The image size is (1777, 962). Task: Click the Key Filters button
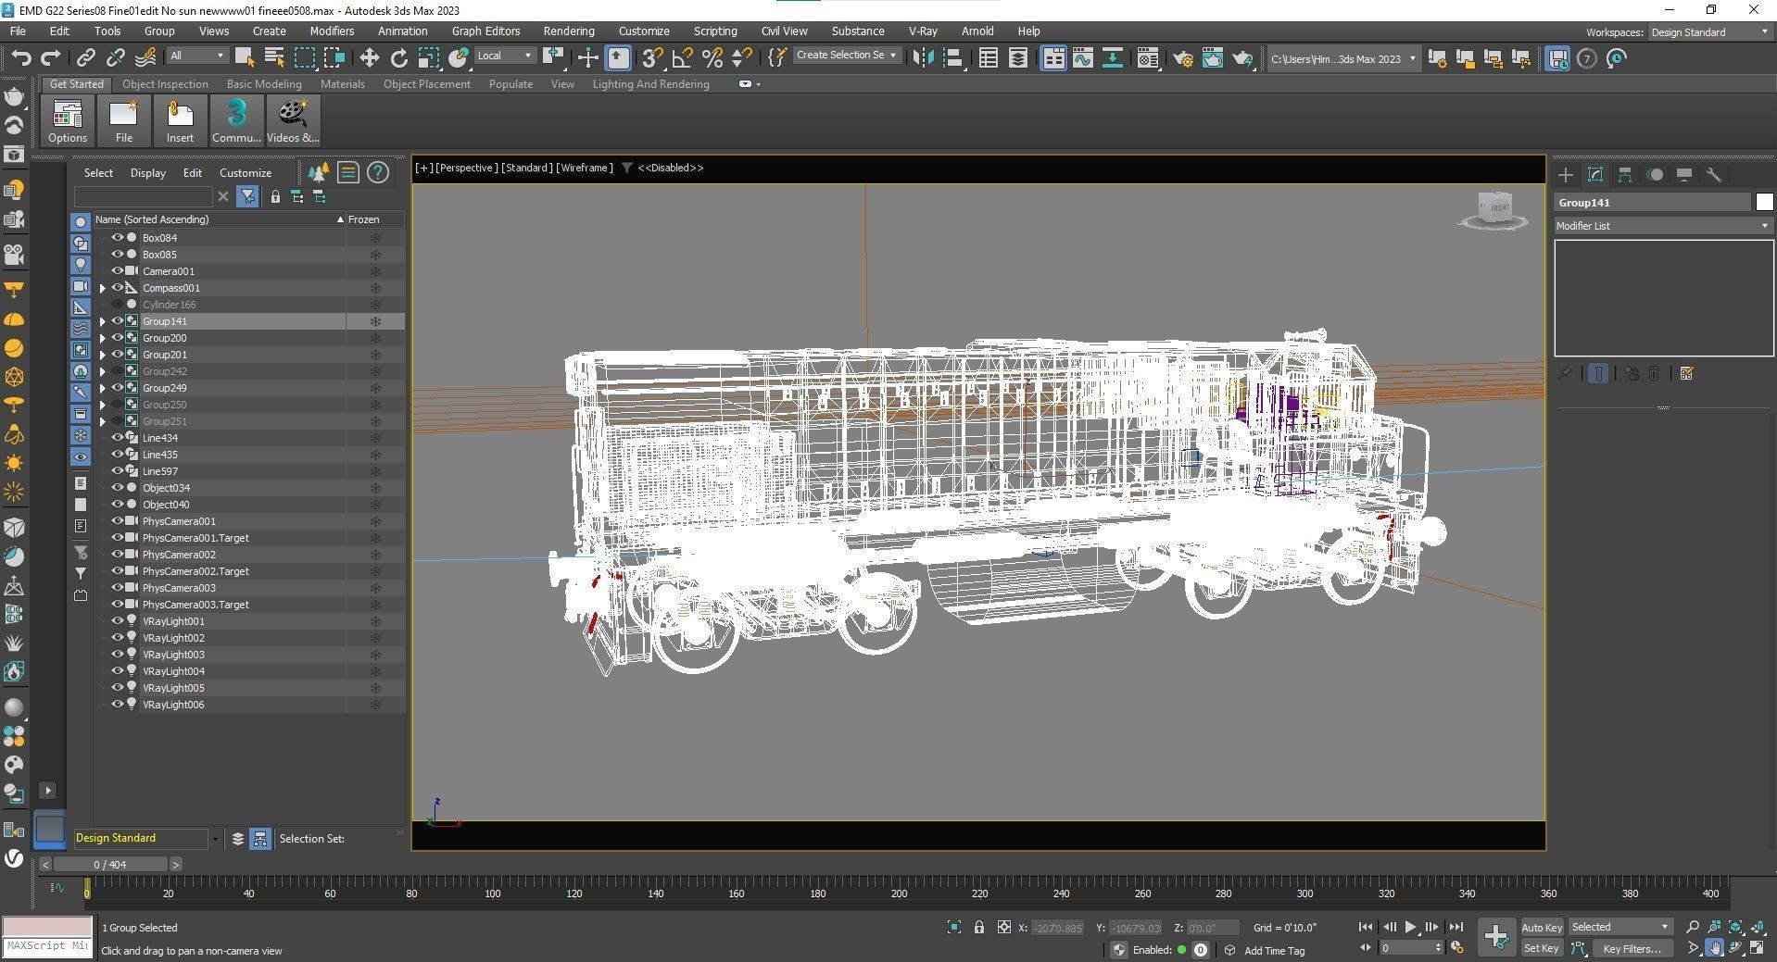click(1632, 948)
